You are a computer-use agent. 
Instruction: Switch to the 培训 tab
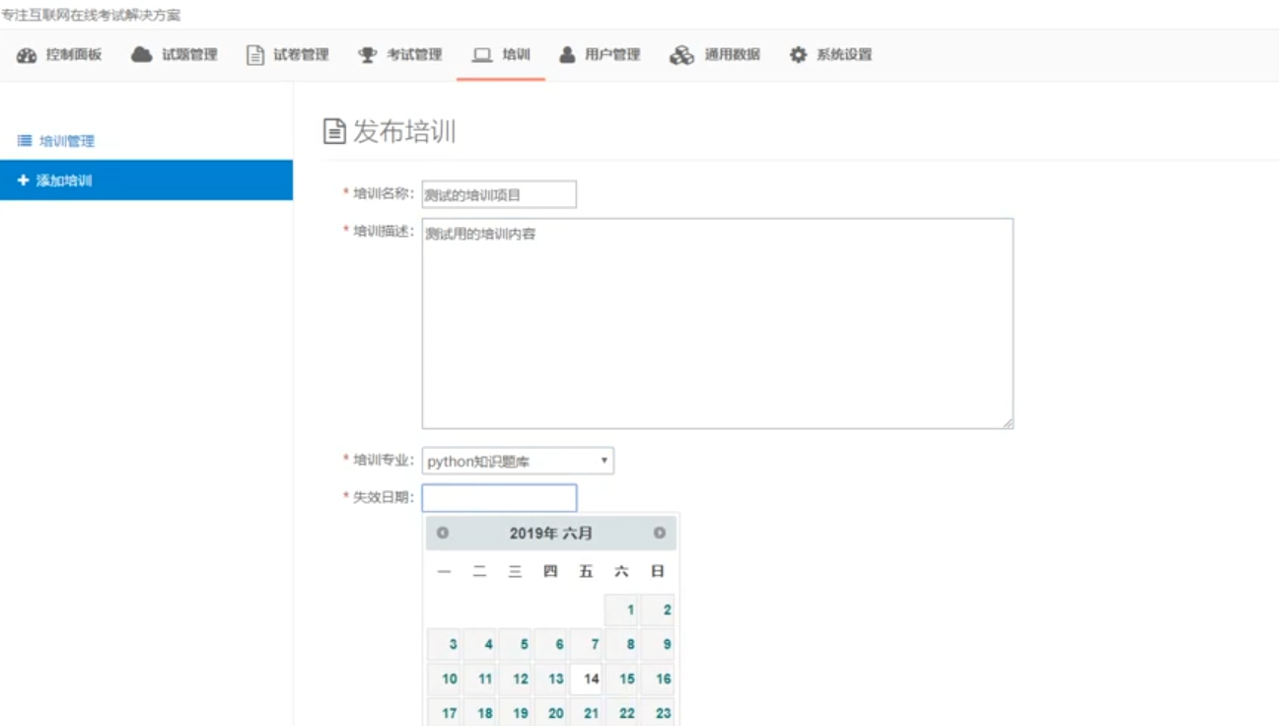(x=501, y=55)
